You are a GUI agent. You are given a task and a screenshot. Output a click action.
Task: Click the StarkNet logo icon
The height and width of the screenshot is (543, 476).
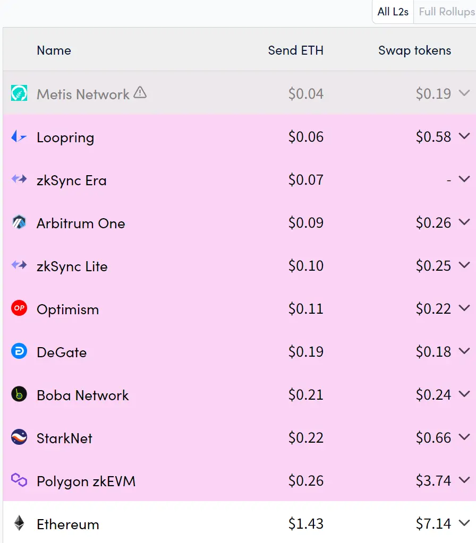pos(19,437)
